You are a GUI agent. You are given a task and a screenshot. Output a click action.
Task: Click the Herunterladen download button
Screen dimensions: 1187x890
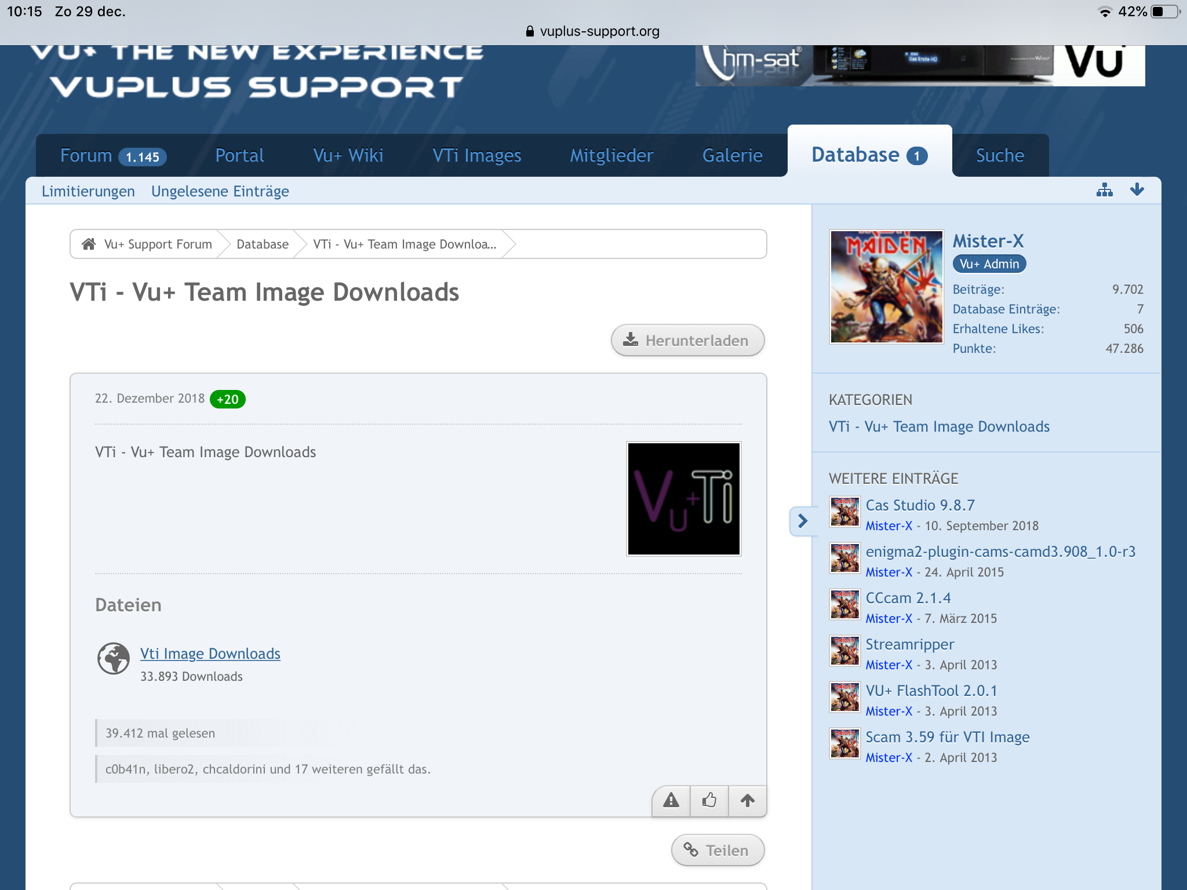click(687, 340)
